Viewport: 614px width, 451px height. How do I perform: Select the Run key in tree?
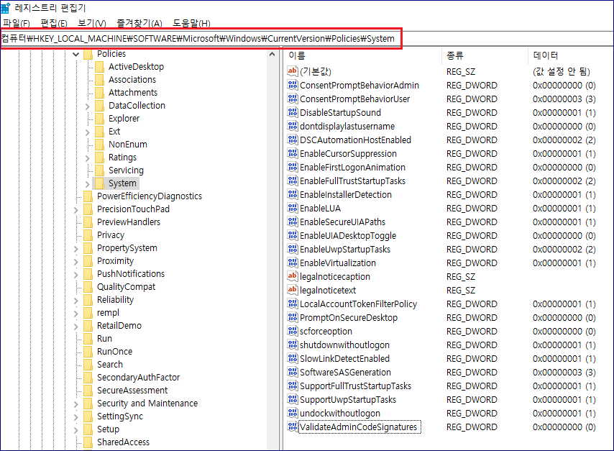click(104, 339)
